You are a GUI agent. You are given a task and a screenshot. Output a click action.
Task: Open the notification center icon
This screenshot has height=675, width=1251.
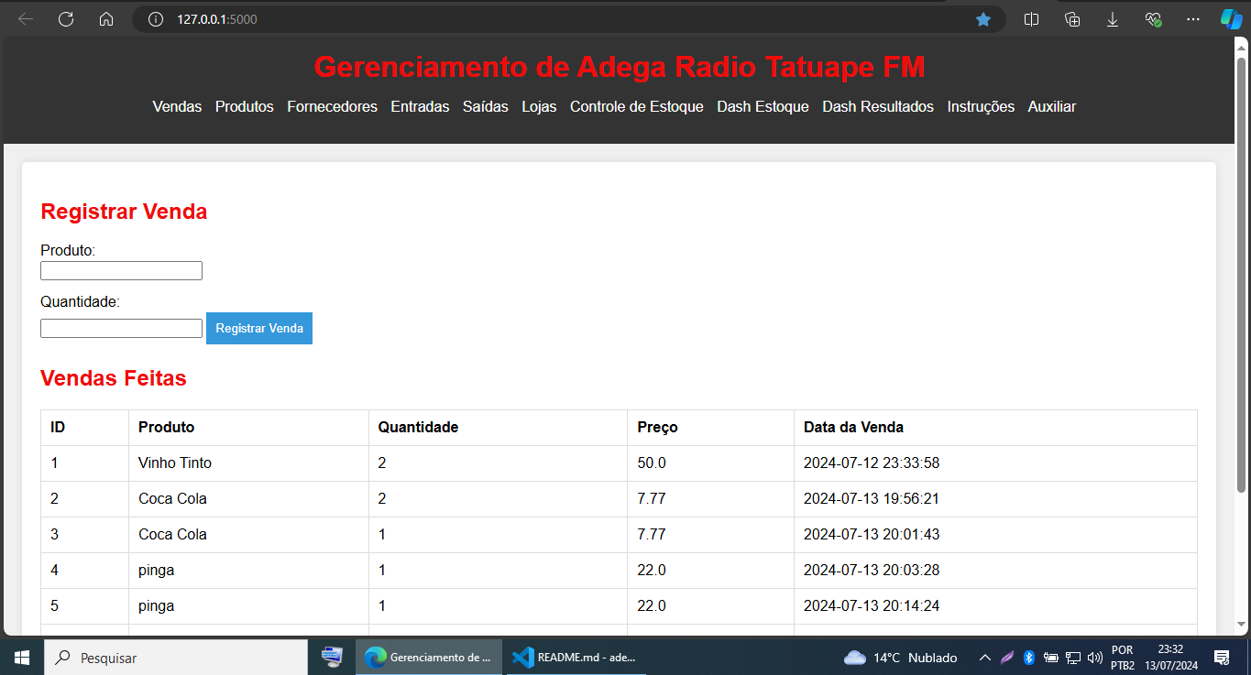pos(1222,658)
